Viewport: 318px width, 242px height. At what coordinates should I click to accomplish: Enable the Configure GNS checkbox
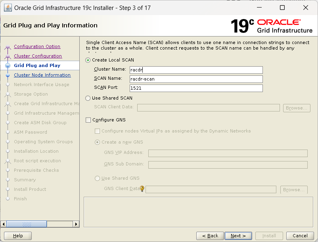[x=88, y=120]
